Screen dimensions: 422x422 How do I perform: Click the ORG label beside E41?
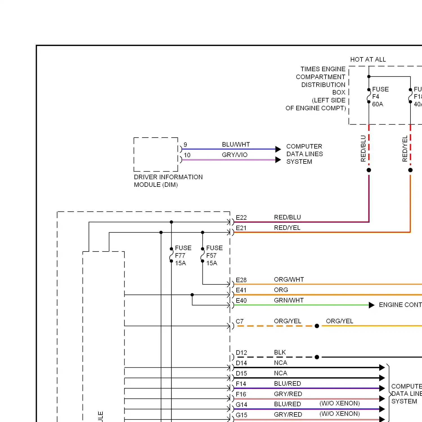(281, 290)
